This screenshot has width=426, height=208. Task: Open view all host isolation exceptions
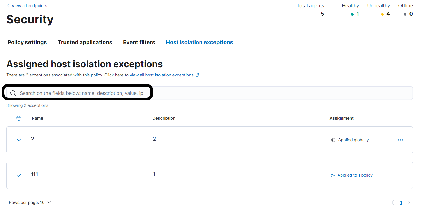click(162, 75)
